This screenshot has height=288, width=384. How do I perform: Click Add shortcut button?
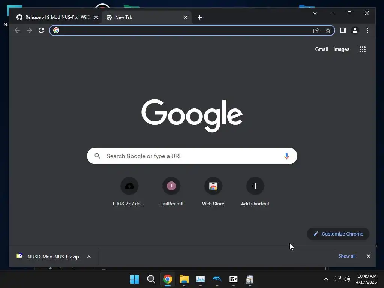pos(255,192)
